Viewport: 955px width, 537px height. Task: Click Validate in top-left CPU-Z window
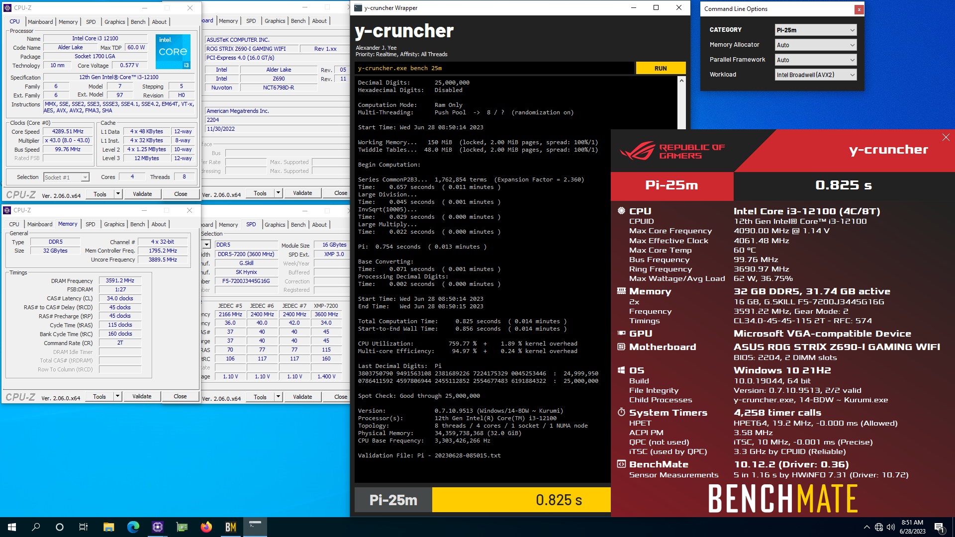142,194
